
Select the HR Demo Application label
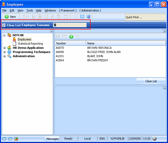point(28,48)
